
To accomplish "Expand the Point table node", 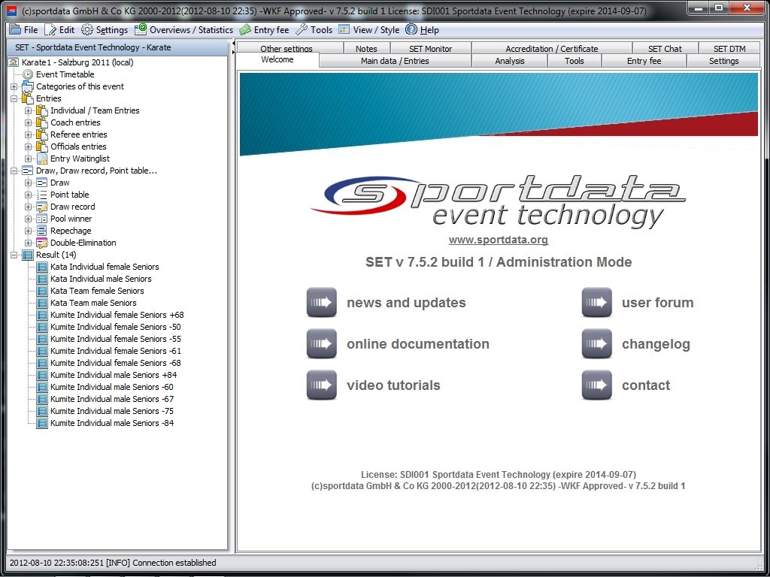I will 28,195.
